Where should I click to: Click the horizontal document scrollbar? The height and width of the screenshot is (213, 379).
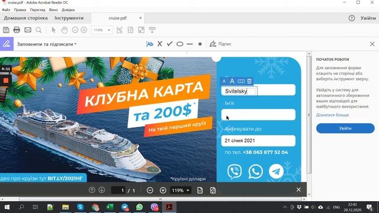coord(160,199)
